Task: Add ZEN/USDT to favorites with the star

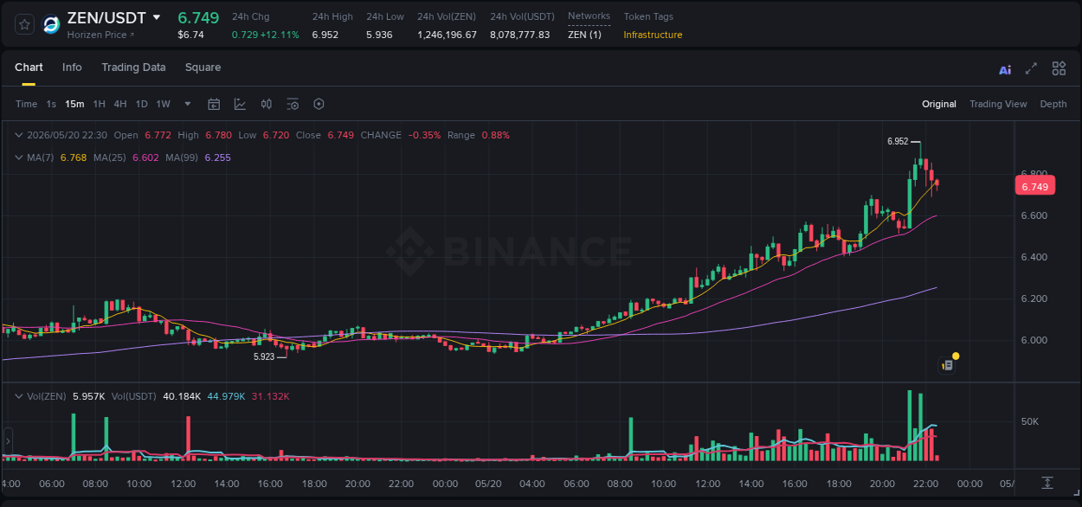Action: tap(25, 24)
